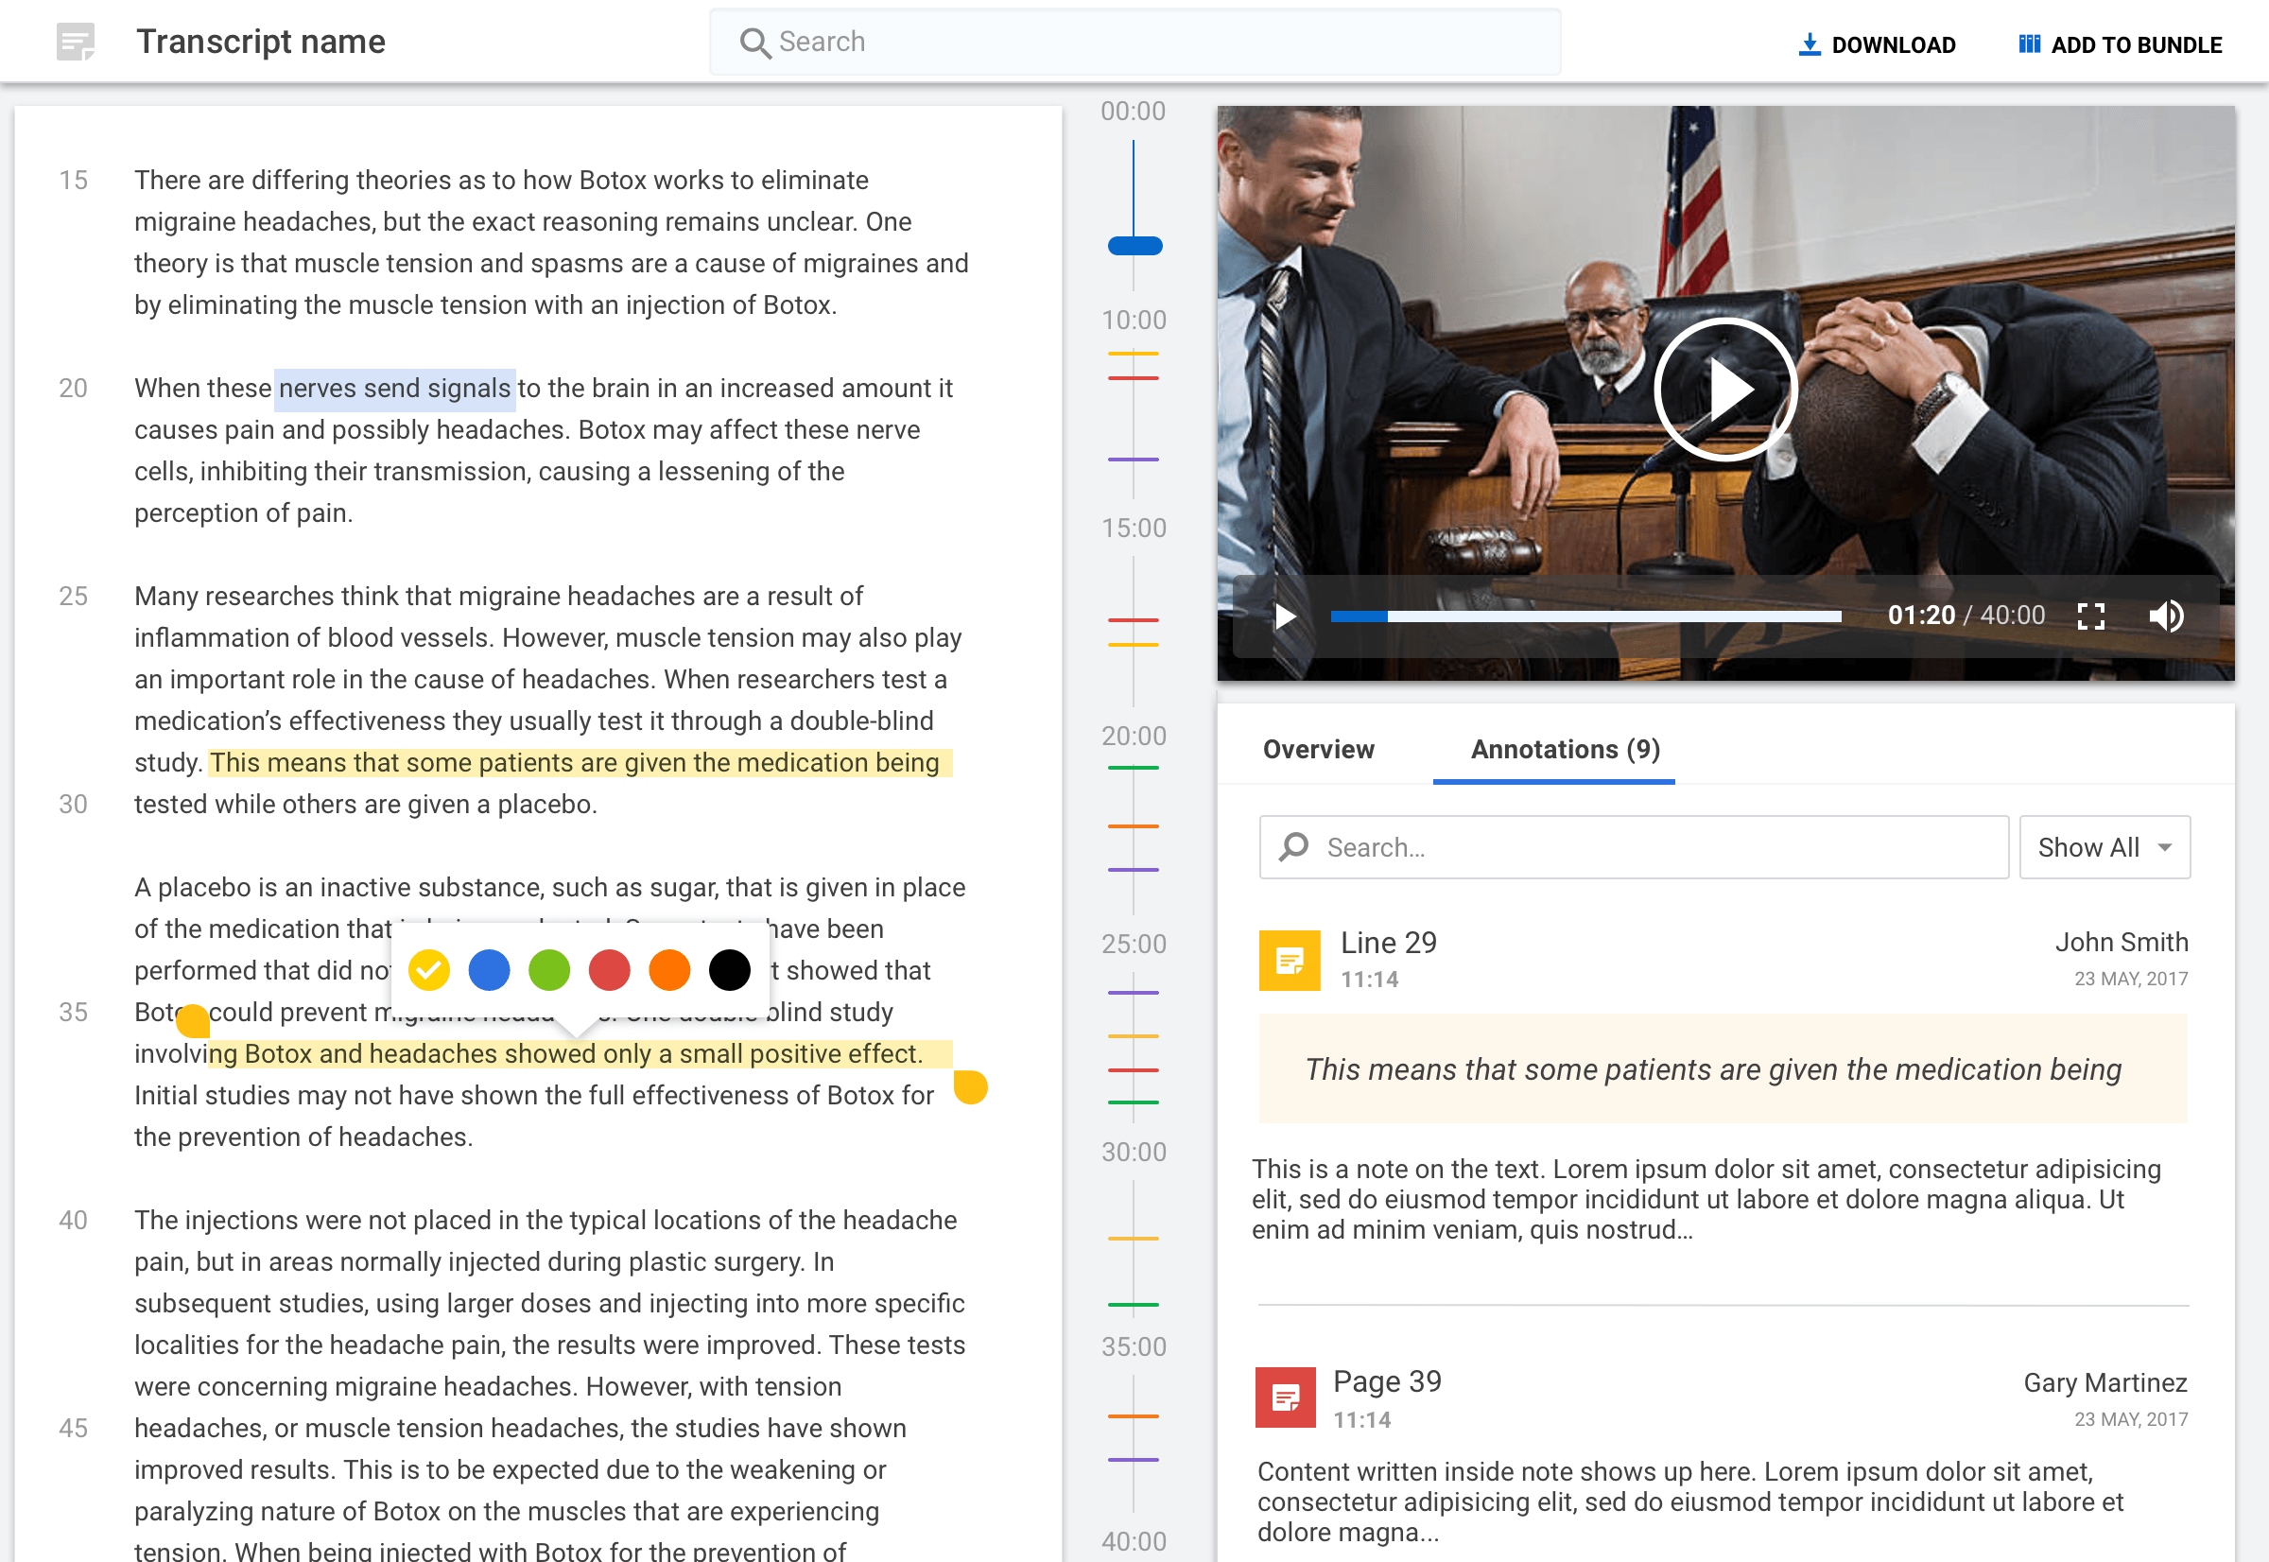This screenshot has width=2269, height=1562.
Task: Click the Add to Bundle icon button
Action: pyautogui.click(x=2028, y=45)
